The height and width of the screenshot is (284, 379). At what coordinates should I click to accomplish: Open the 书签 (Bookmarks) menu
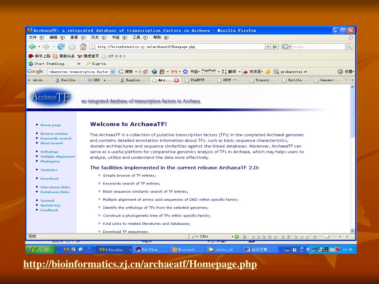pos(120,37)
